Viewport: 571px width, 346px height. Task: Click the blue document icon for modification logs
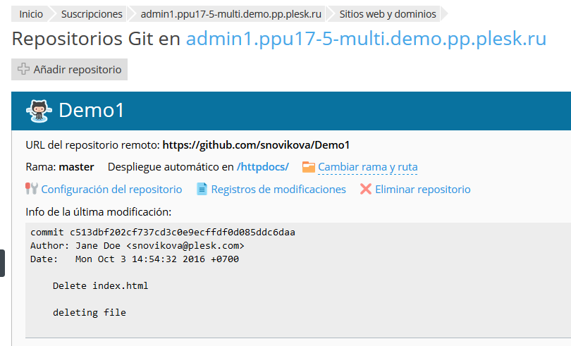click(x=202, y=189)
